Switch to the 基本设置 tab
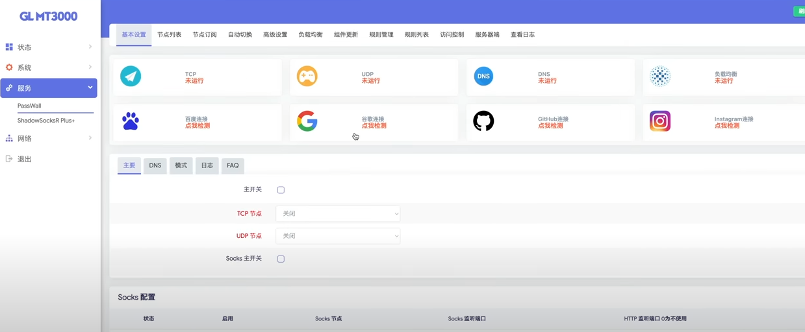The height and width of the screenshot is (332, 805). coord(134,35)
